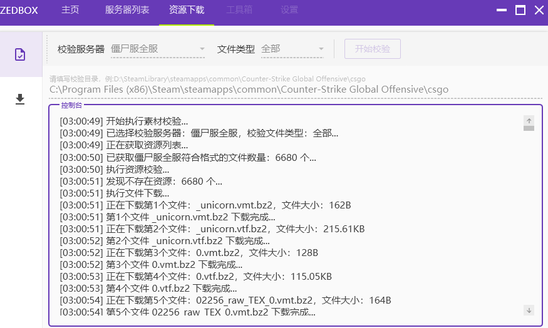Click the console scroll-down arrow
This screenshot has width=548, height=328.
point(529,310)
